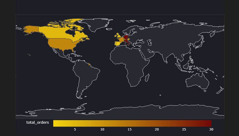Click the 15 tick label on colorbar
239x136 pixels.
[x=129, y=129]
